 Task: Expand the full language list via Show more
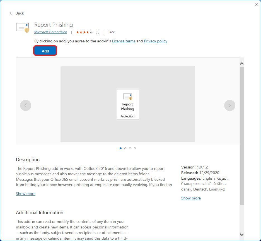191,198
